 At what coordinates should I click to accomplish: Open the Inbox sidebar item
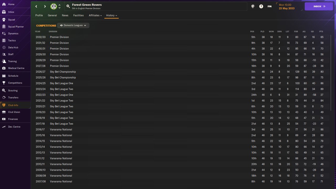point(15,12)
